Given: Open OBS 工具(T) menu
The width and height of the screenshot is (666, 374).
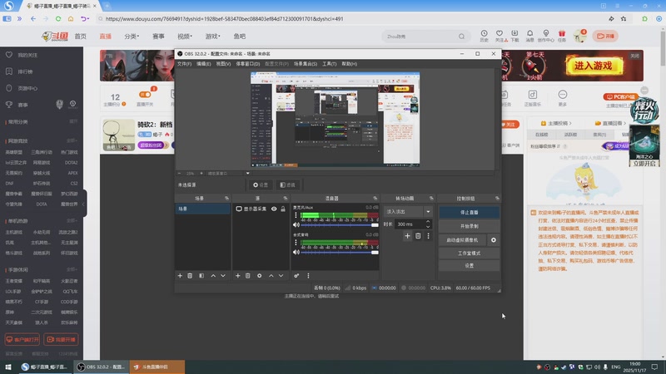Looking at the screenshot, I should [329, 64].
